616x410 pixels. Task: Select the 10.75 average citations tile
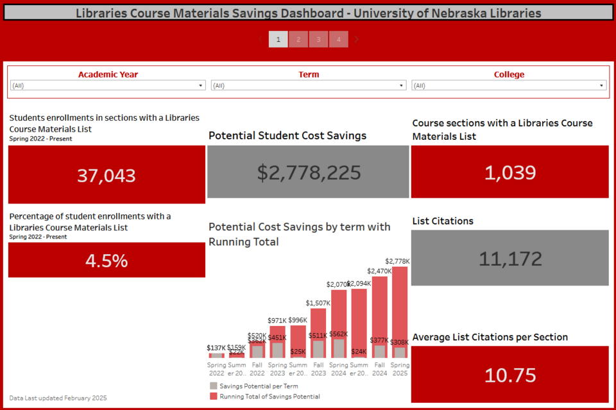pos(510,374)
